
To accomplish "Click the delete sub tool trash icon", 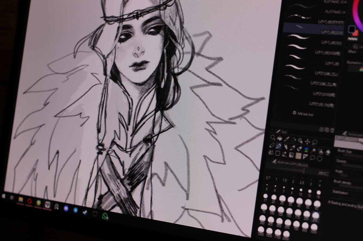I will pyautogui.click(x=332, y=130).
